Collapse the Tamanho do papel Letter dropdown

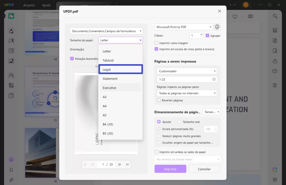(121, 40)
